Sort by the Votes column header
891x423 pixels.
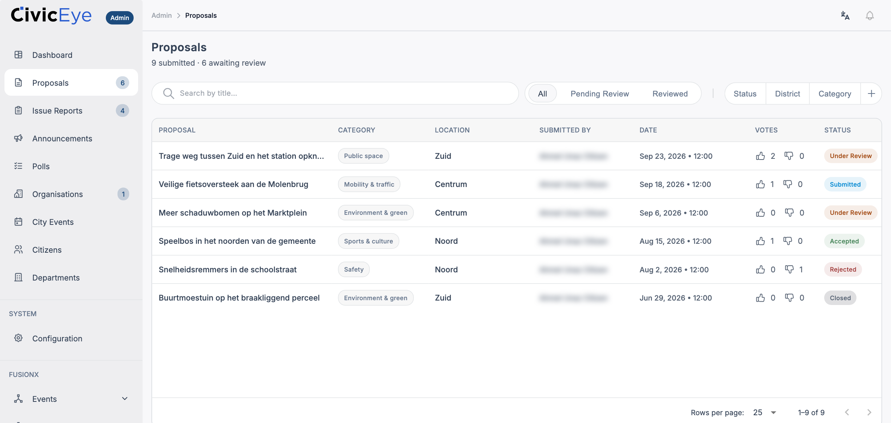[x=766, y=130]
